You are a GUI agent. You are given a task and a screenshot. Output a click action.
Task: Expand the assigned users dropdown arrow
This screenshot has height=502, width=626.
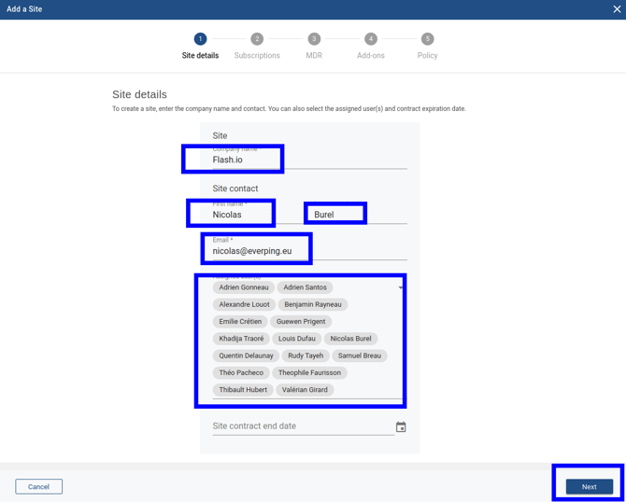401,287
